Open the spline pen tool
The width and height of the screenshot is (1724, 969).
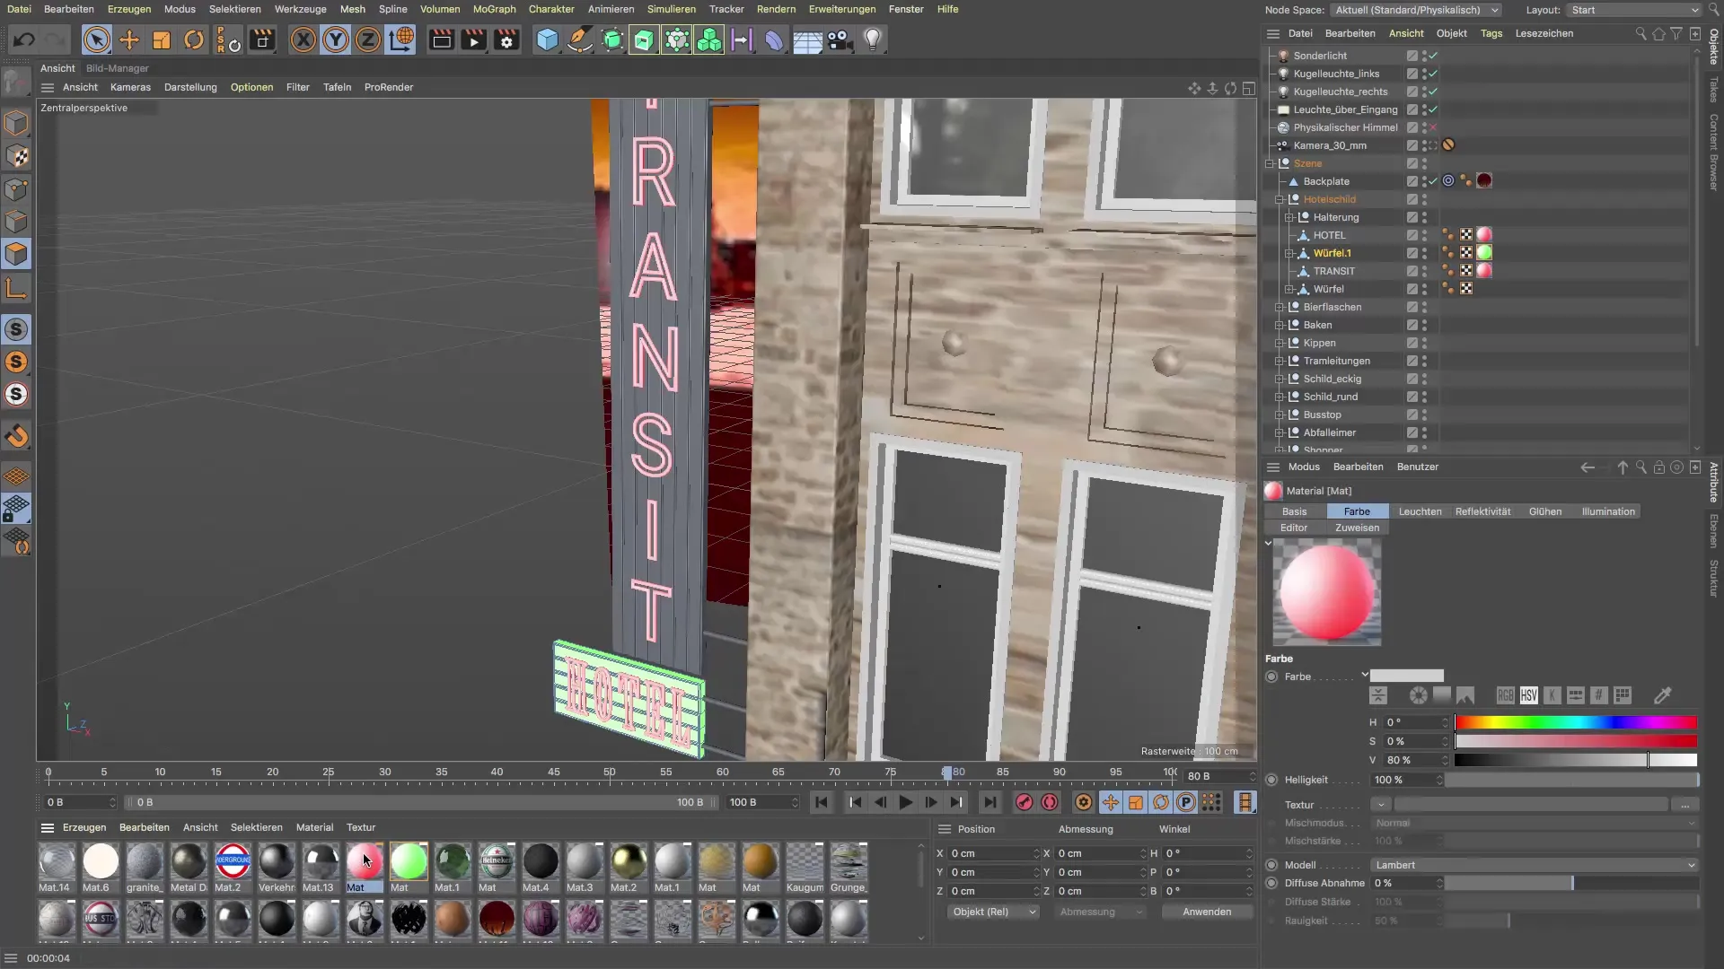pyautogui.click(x=580, y=40)
